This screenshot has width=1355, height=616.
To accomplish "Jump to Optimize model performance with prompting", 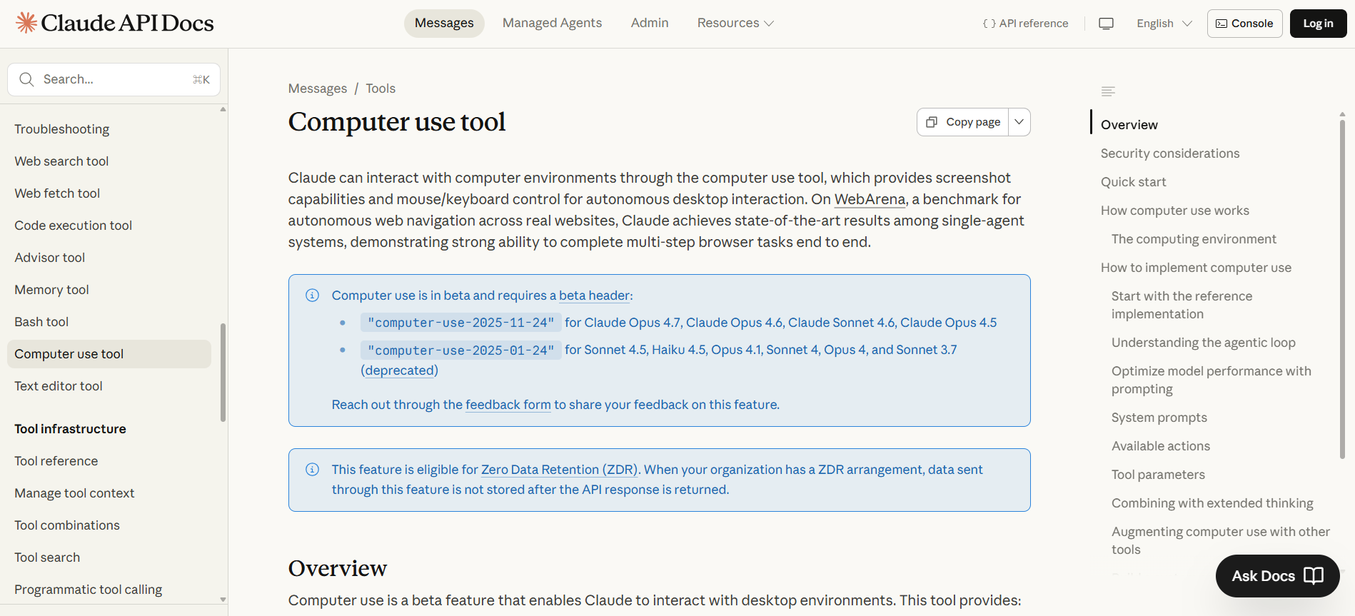I will [1212, 380].
